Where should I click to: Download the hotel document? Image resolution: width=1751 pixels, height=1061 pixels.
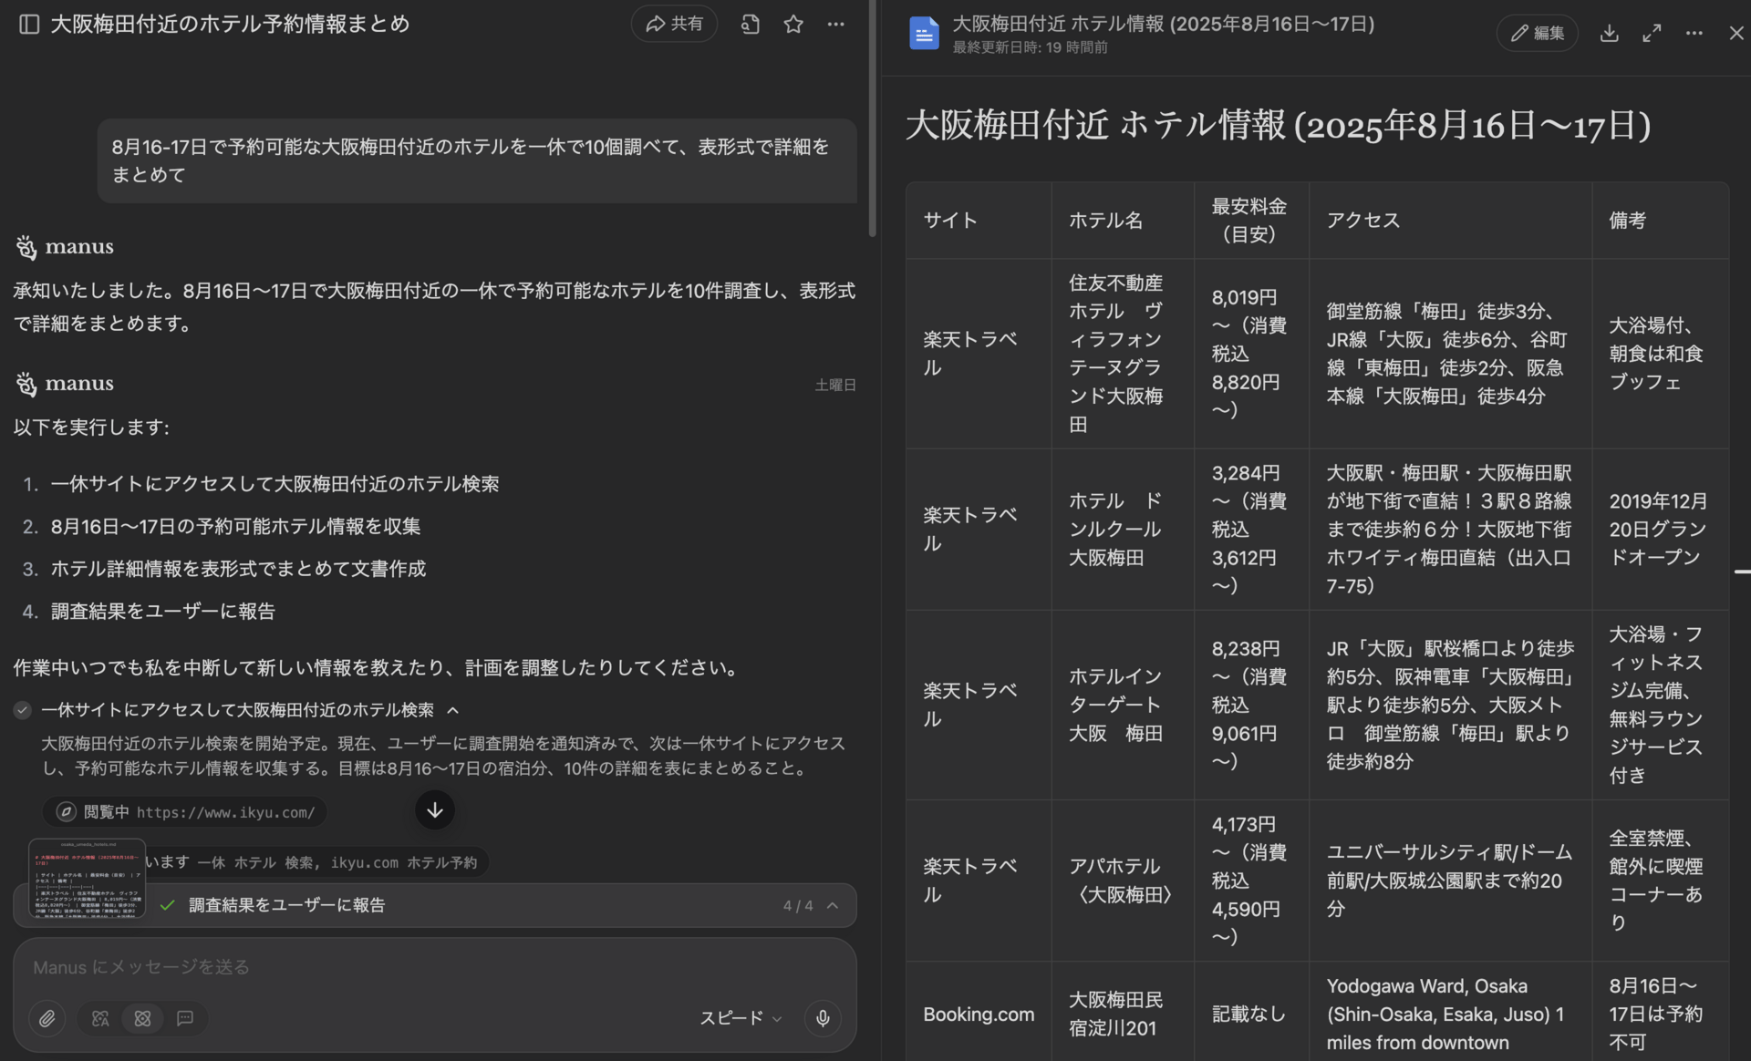(x=1609, y=33)
